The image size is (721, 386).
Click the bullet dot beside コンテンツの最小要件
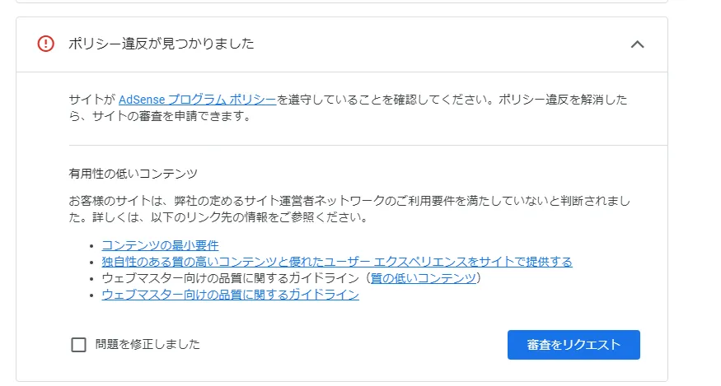point(91,246)
